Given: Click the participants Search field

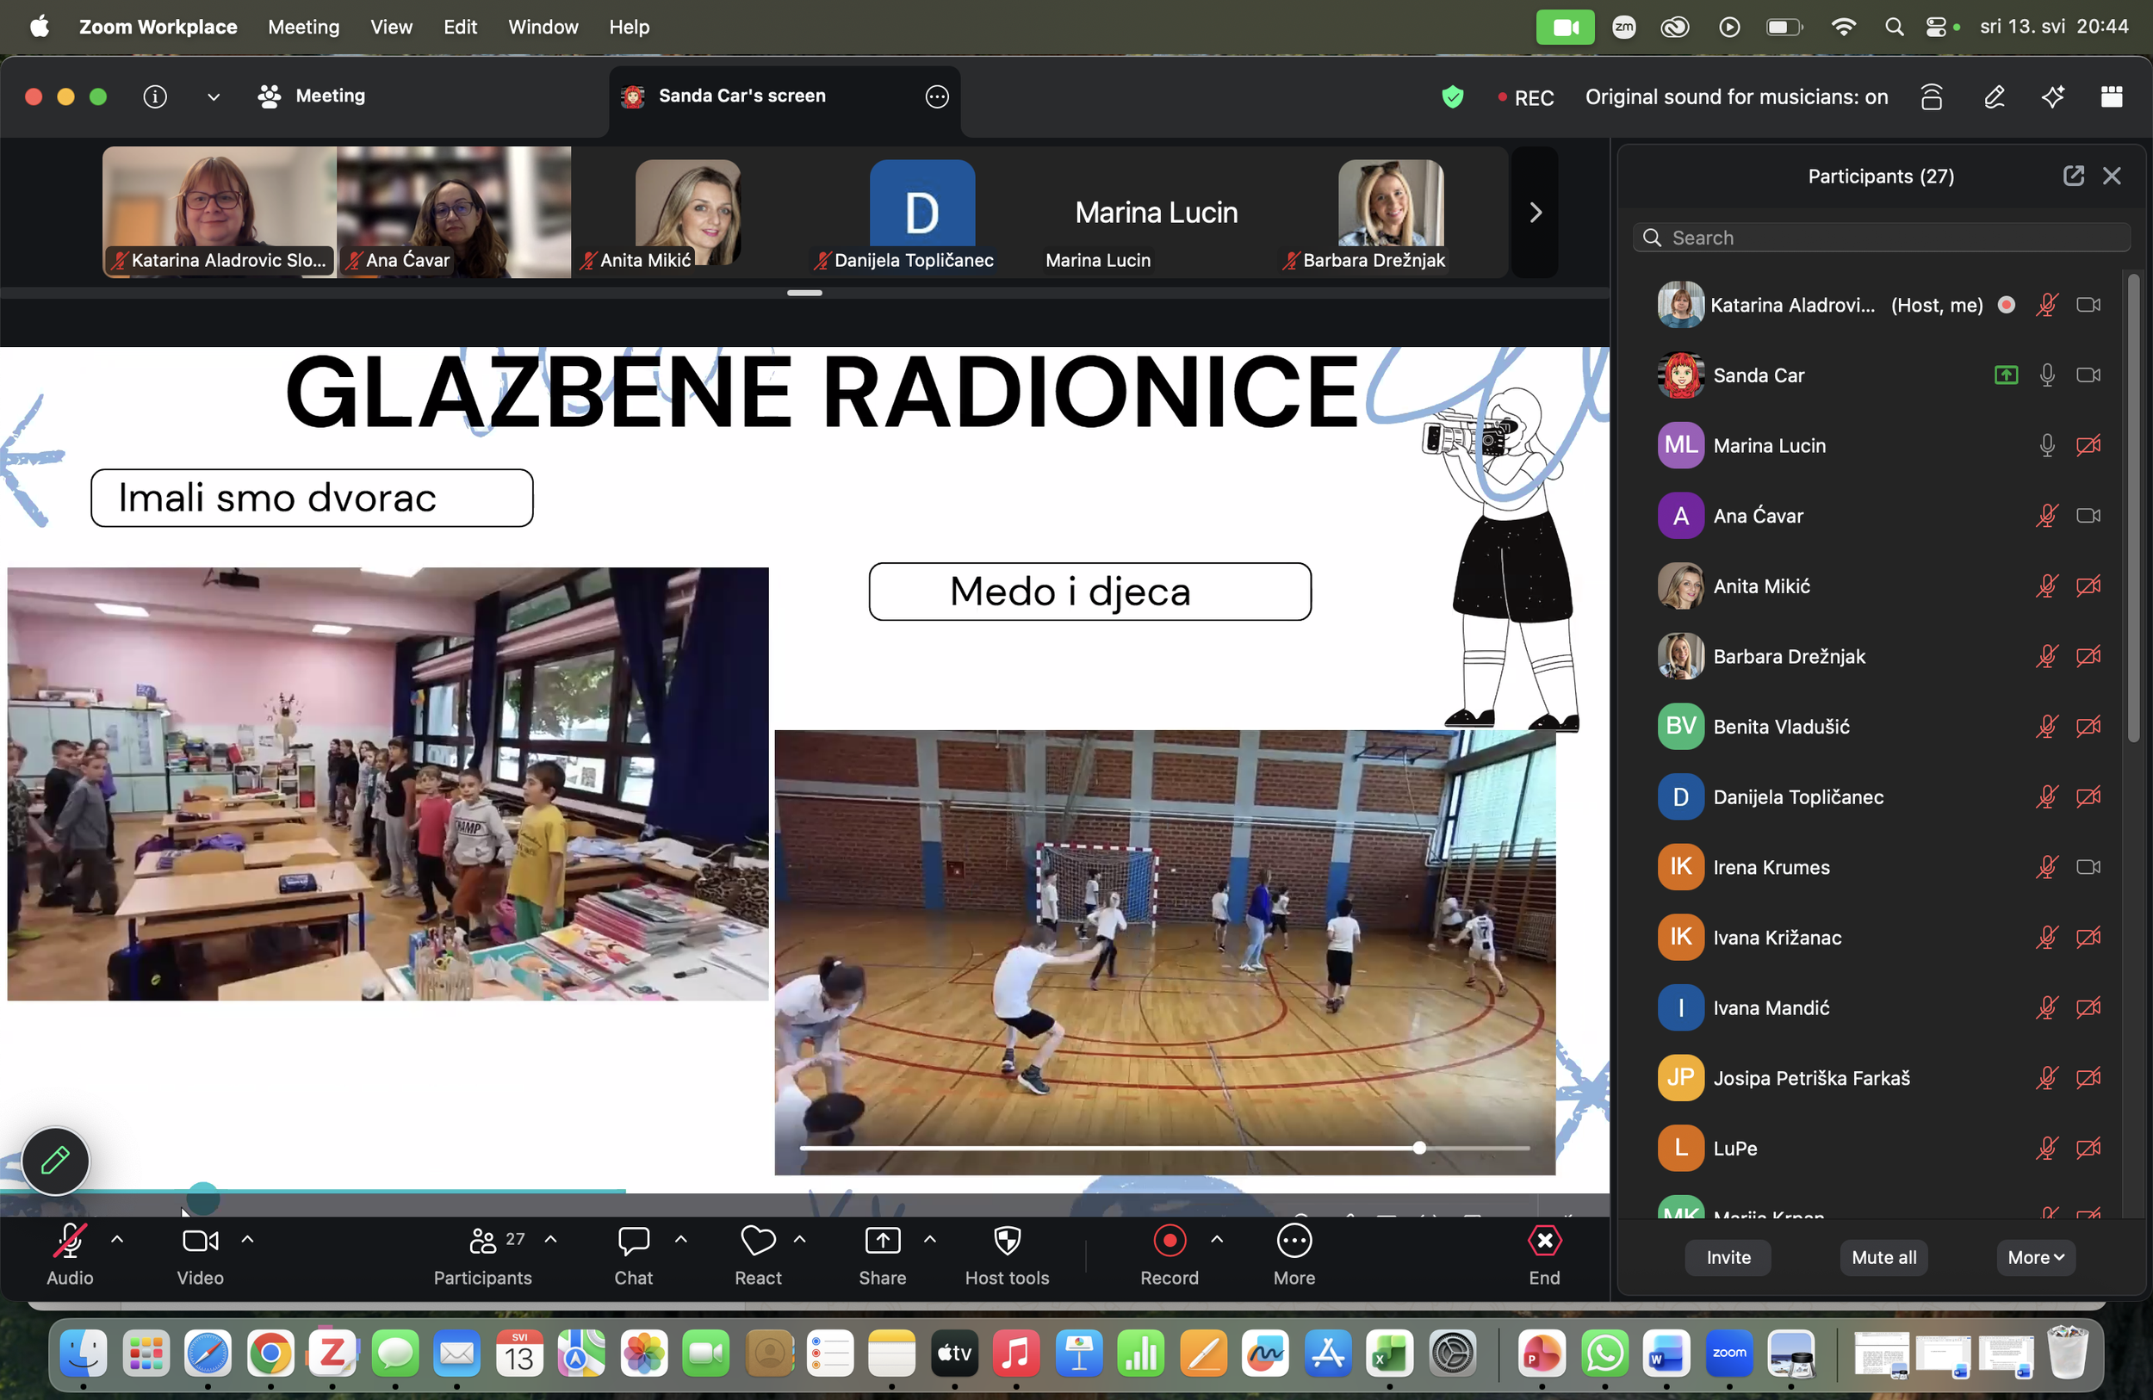Looking at the screenshot, I should coord(1882,238).
